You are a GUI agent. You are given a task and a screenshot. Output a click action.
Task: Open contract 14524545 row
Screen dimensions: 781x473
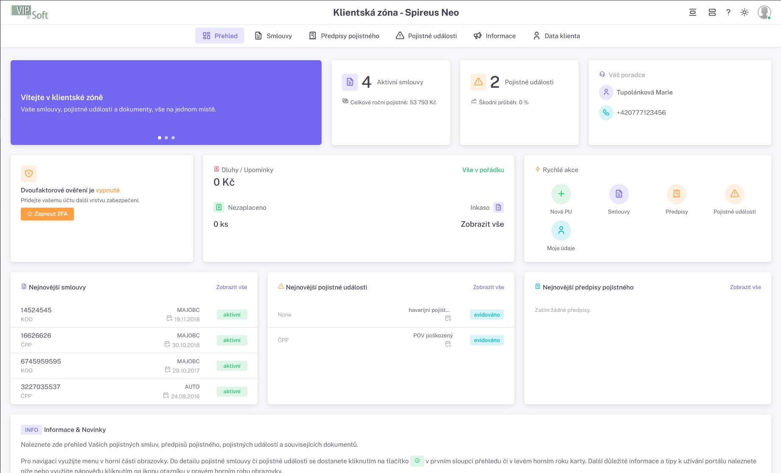(x=134, y=315)
